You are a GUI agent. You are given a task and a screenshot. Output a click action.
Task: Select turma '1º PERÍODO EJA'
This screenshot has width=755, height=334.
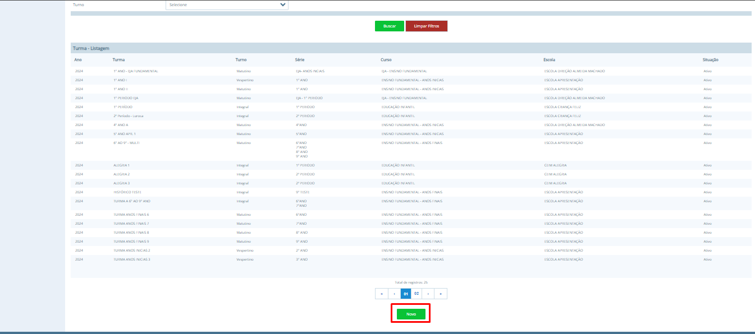click(x=126, y=98)
